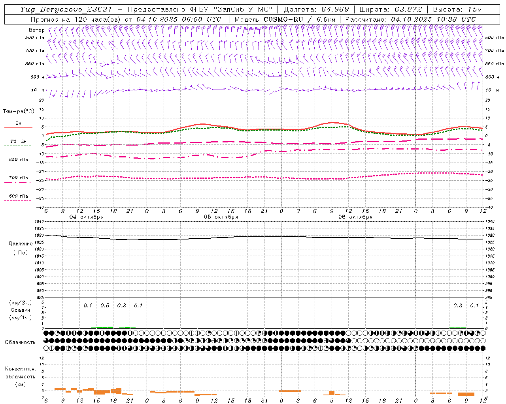The height and width of the screenshot is (404, 506).
Task: Click the (мм/3ч.) precipitation unit label
Action: pos(21,303)
